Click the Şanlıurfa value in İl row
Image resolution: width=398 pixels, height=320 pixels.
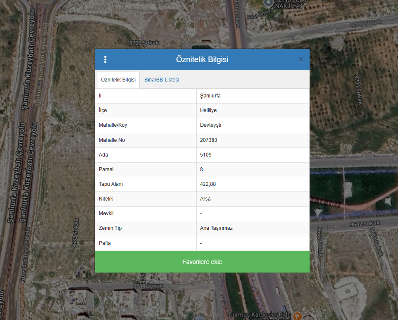click(x=210, y=96)
